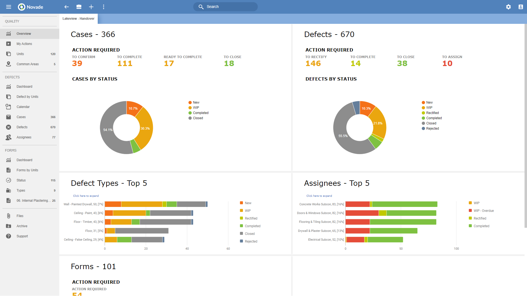Click the plus icon to add new
The height and width of the screenshot is (296, 527).
coord(91,7)
